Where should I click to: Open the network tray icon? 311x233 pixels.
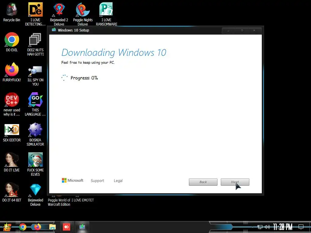pyautogui.click(x=260, y=227)
